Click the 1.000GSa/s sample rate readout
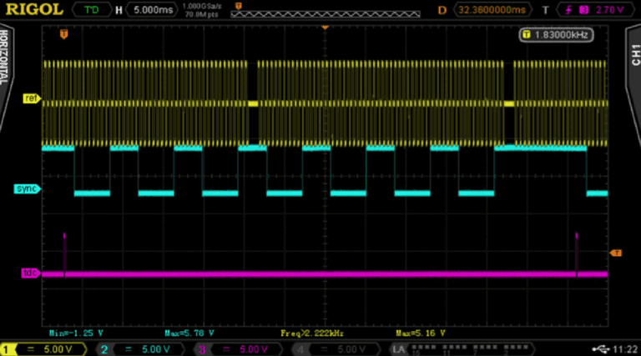The height and width of the screenshot is (356, 641). tap(202, 6)
